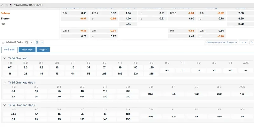Click the right arrow next to 72
The width and height of the screenshot is (254, 127).
click(x=251, y=42)
